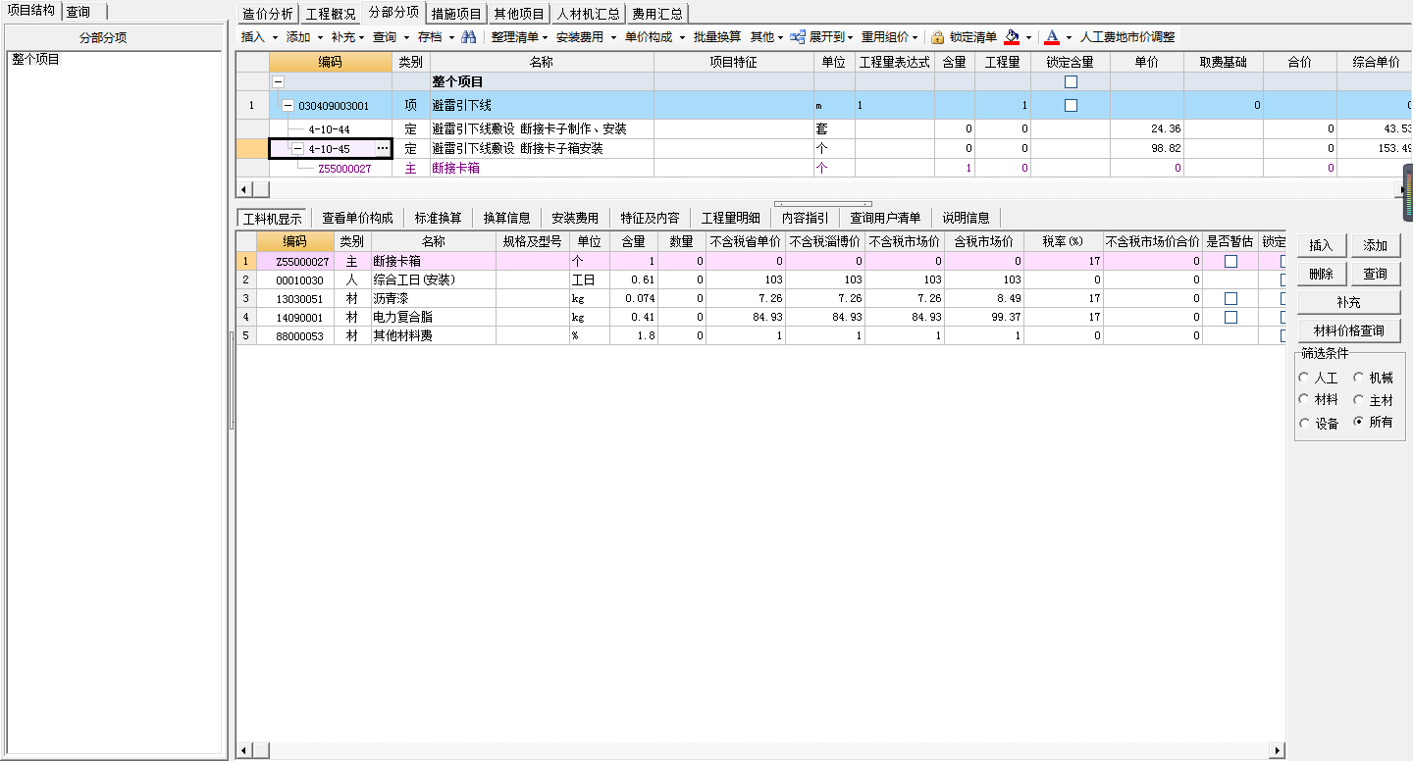The width and height of the screenshot is (1413, 761).
Task: Click the 综合工日(安装) name cell
Action: [x=434, y=280]
